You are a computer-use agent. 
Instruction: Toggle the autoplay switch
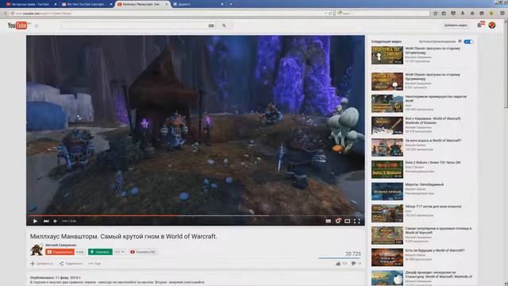[468, 41]
